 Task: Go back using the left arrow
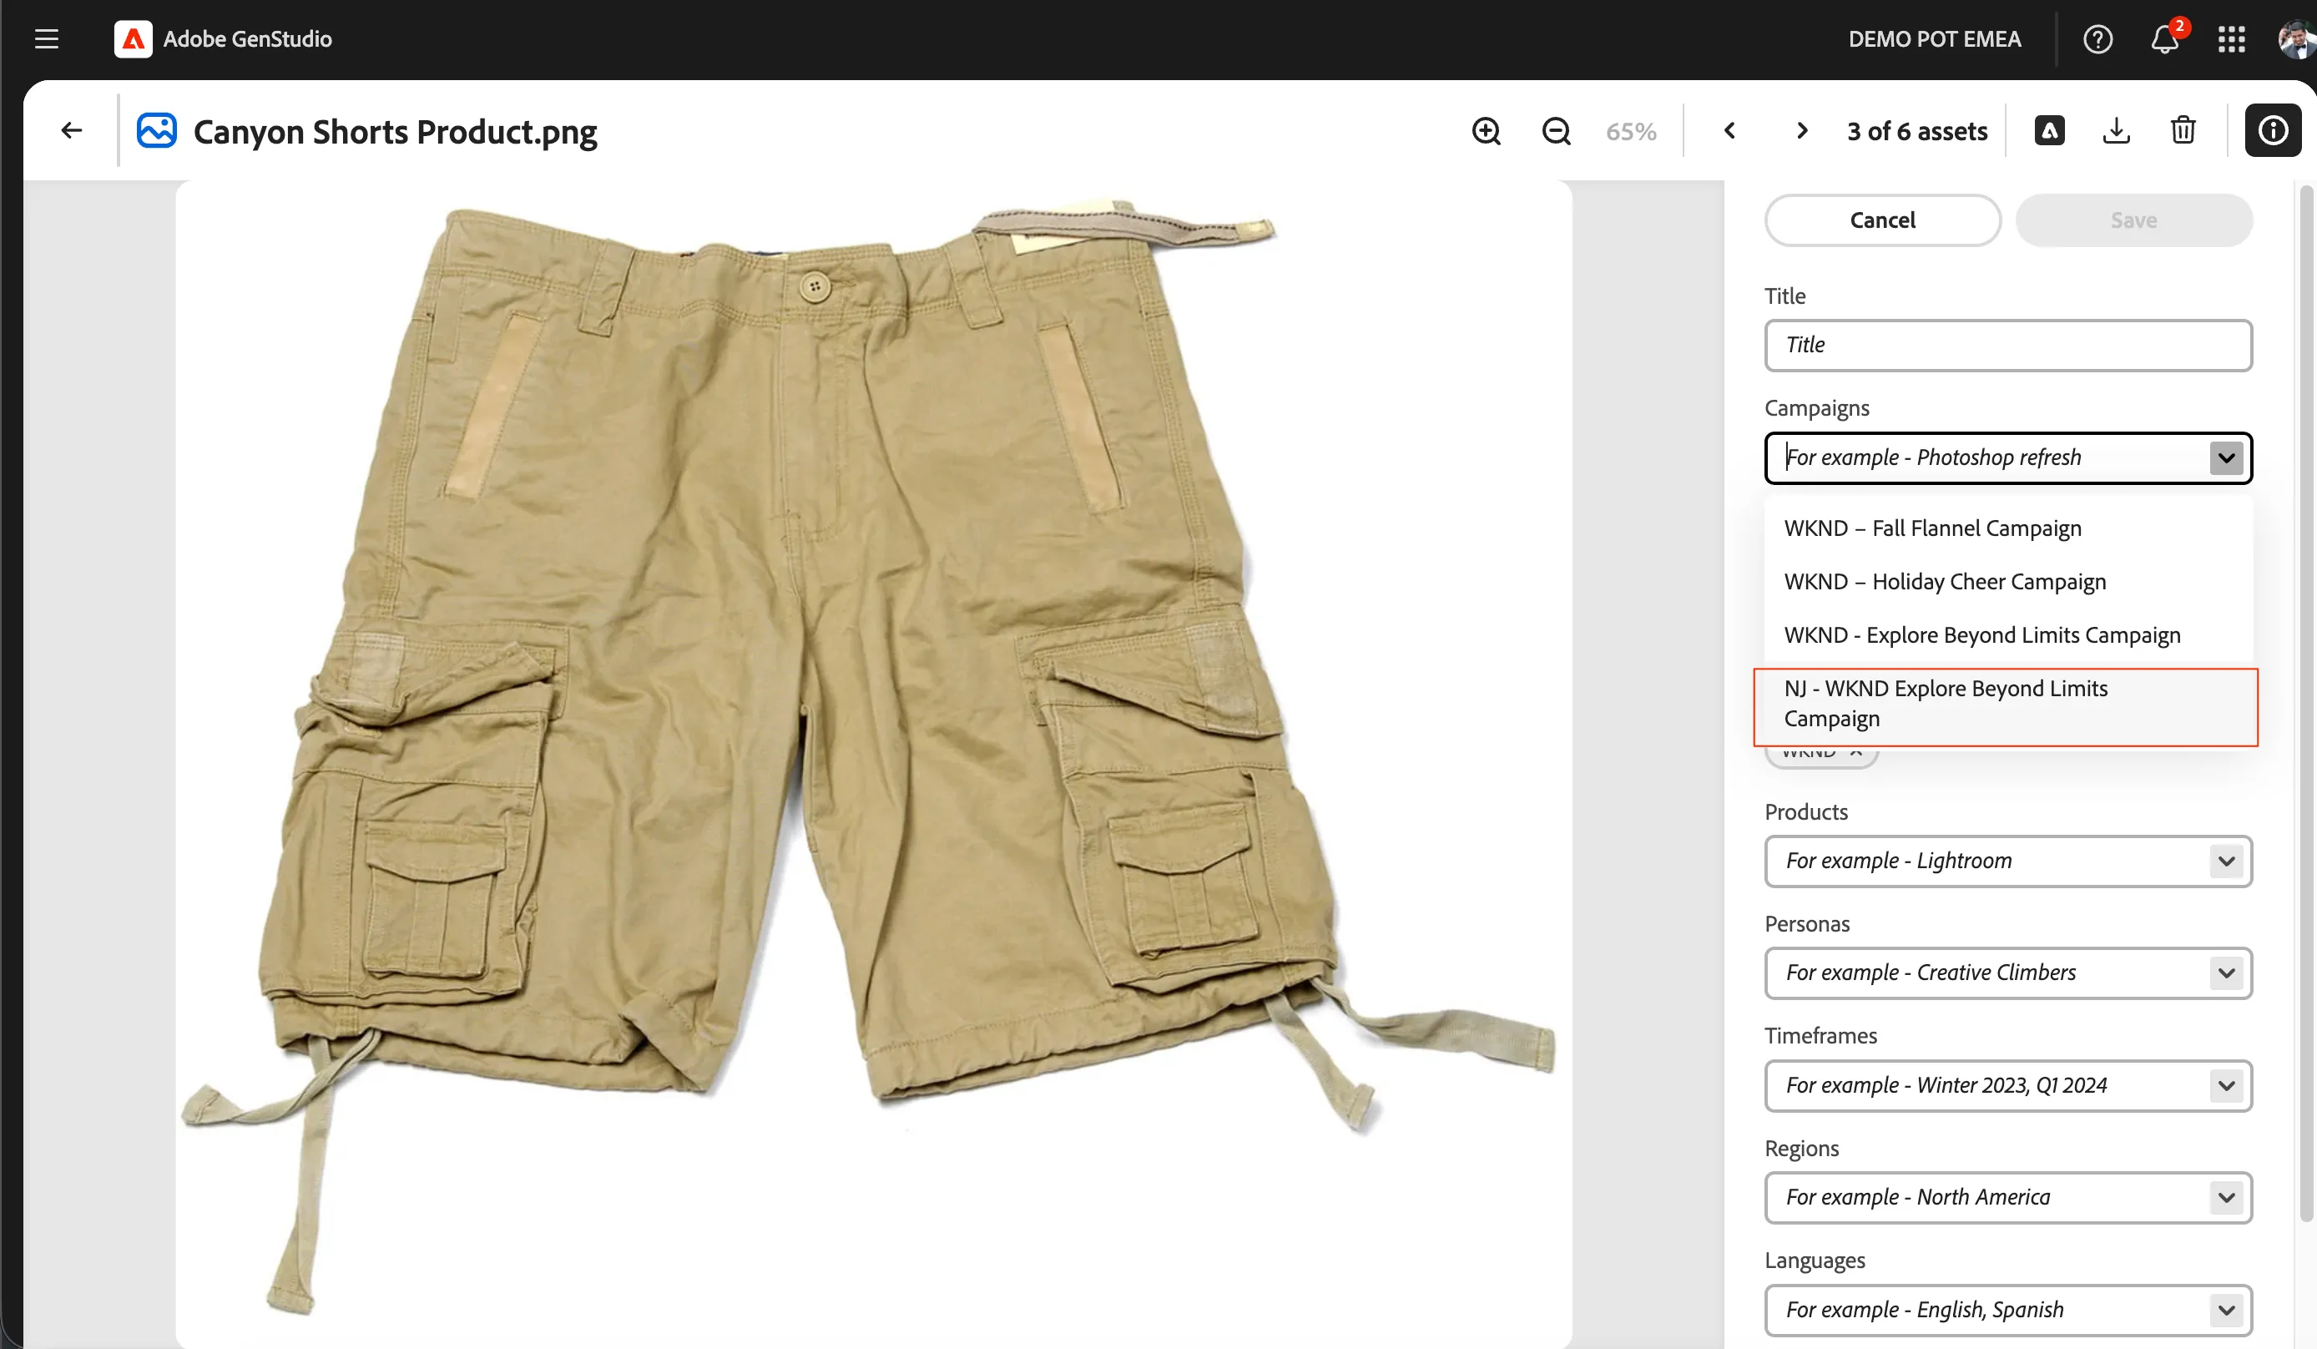(72, 130)
